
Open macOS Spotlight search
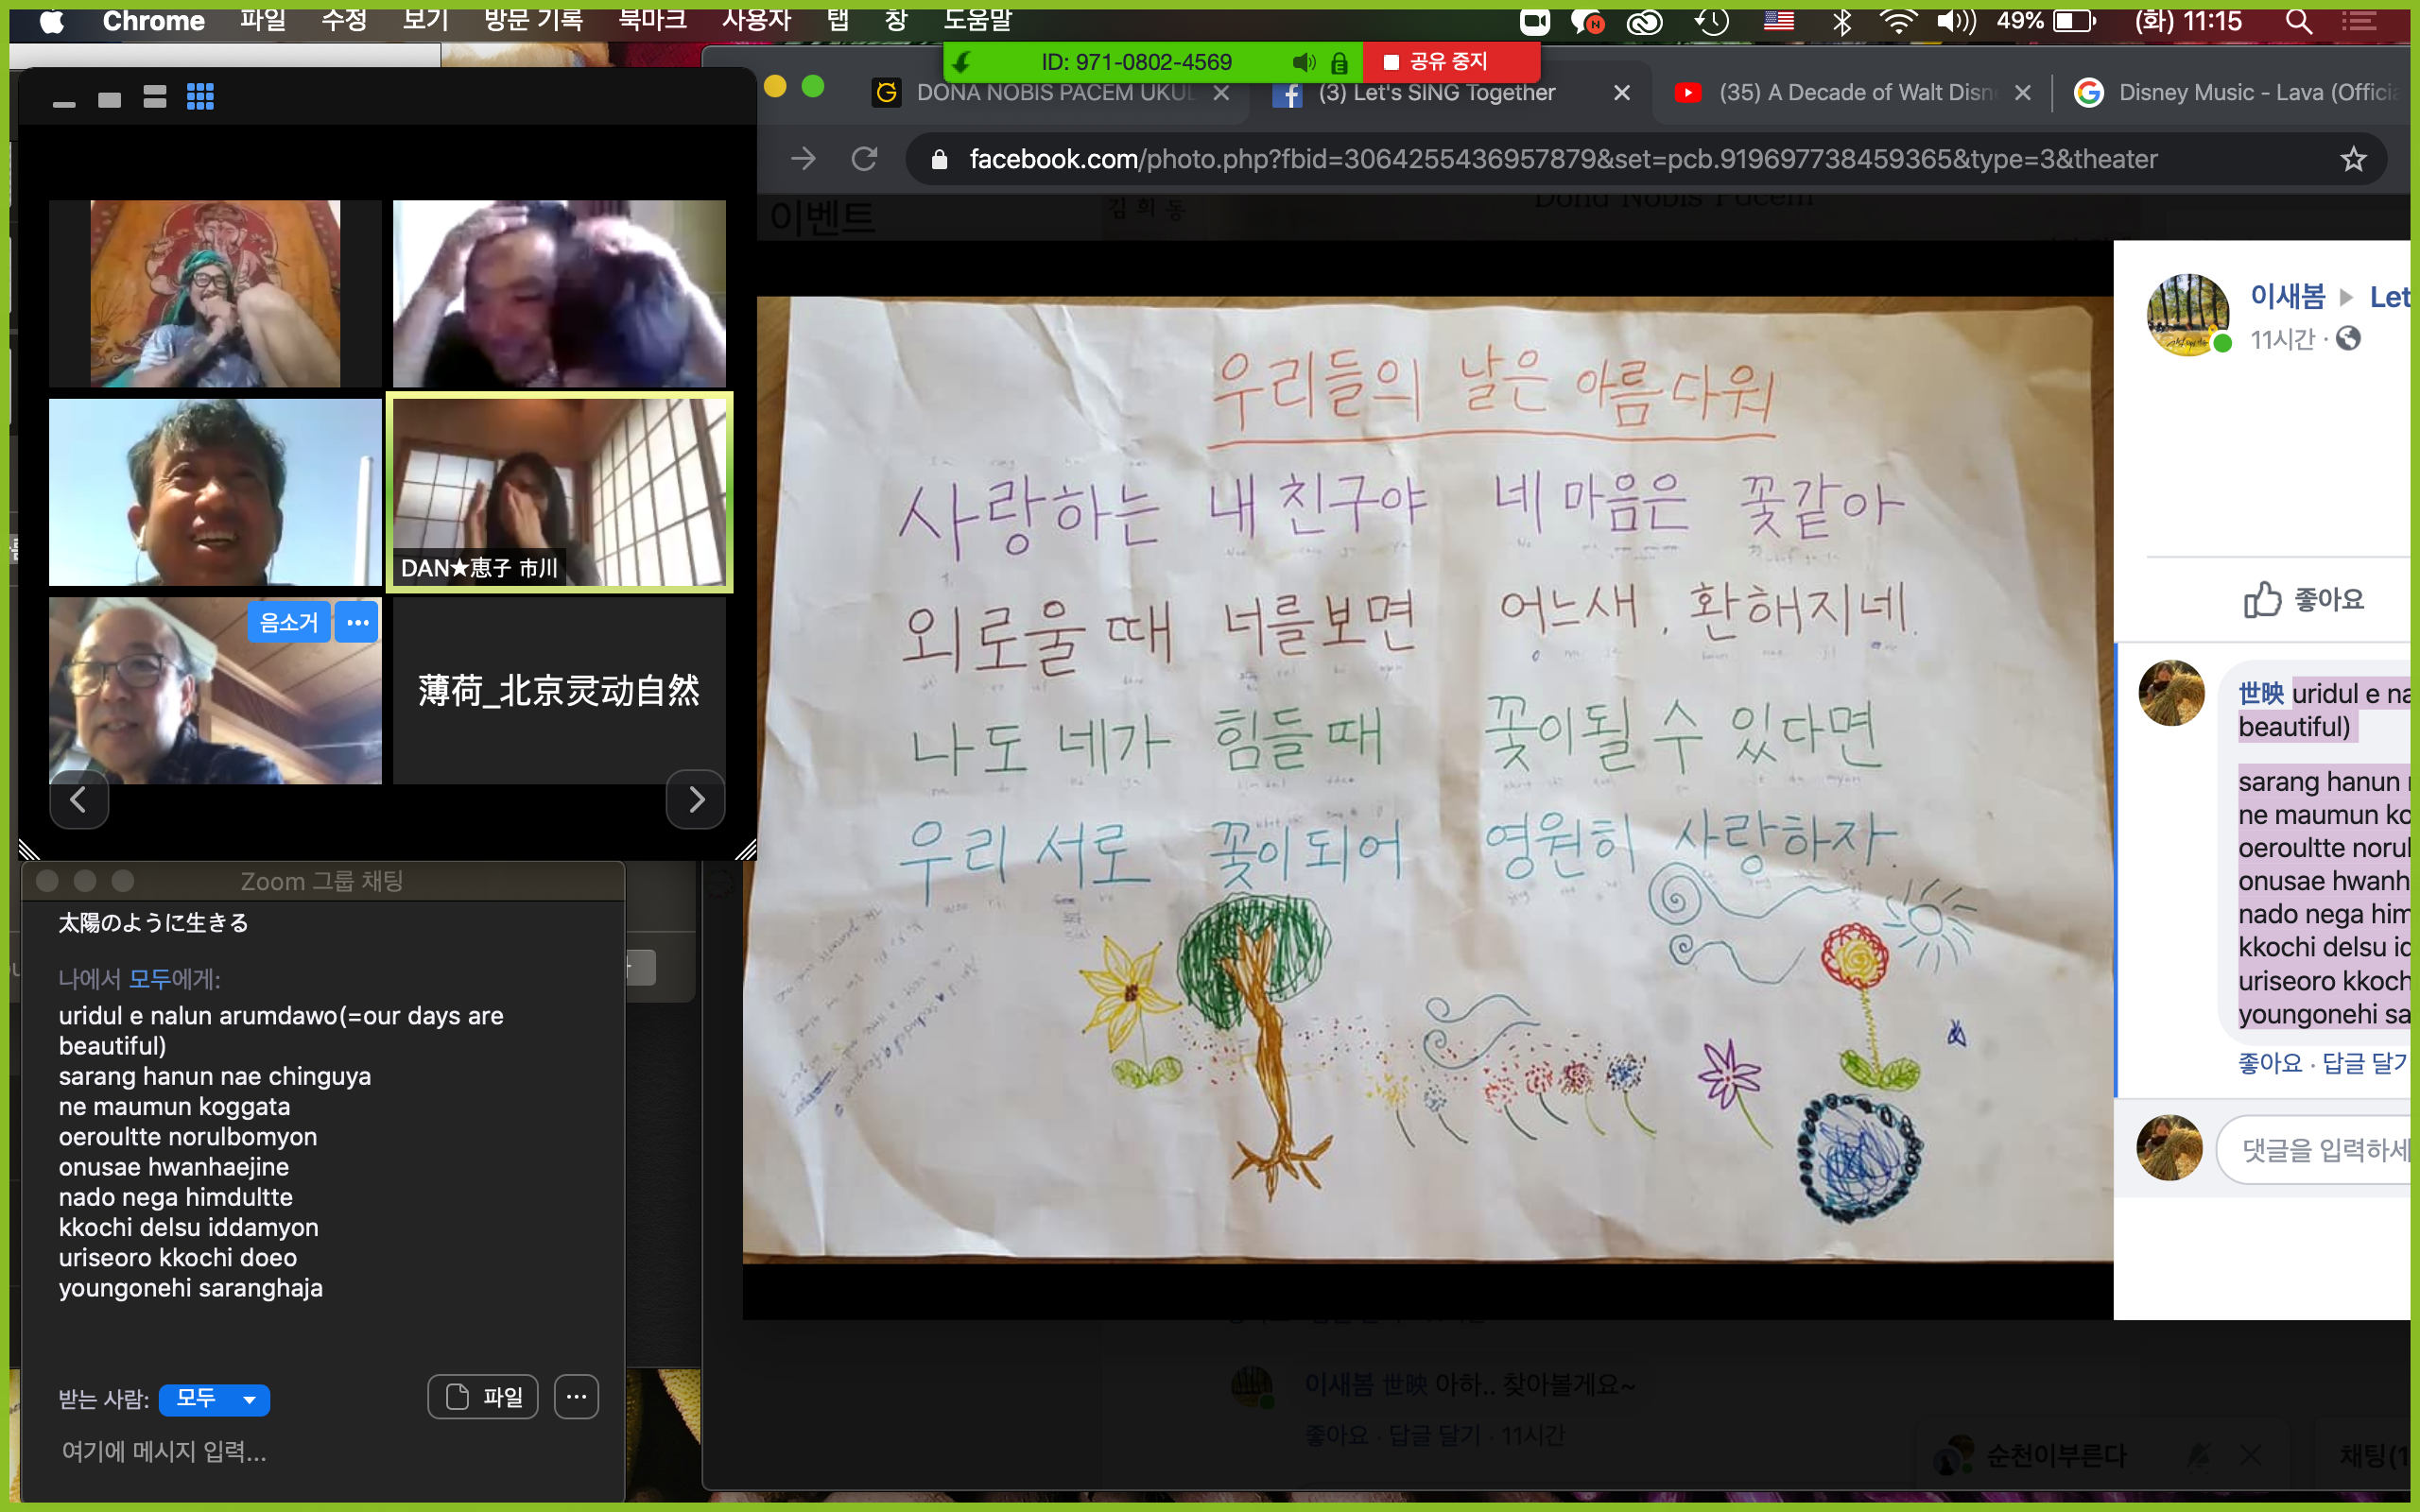coord(2298,22)
